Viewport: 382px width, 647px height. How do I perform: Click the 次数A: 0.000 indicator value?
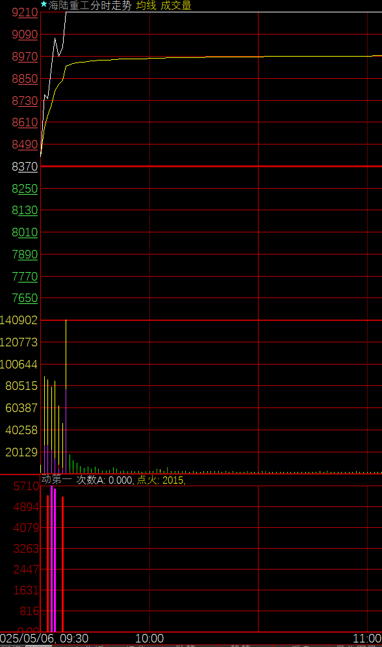point(105,480)
